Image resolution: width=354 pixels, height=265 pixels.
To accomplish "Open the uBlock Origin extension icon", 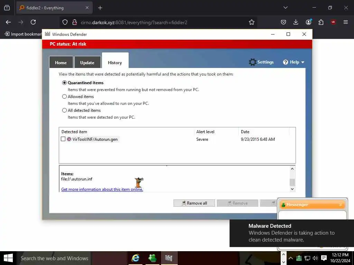I will pyautogui.click(x=333, y=22).
